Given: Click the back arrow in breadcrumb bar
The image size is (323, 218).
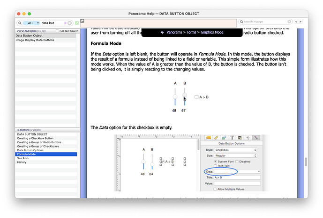Looking at the screenshot, I should point(162,32).
